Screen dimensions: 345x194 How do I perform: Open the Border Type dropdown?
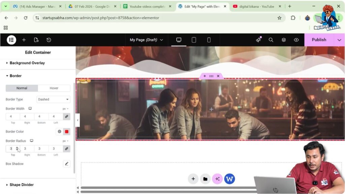(53, 99)
